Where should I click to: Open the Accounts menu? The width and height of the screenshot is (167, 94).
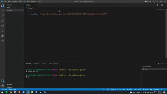click(2, 81)
